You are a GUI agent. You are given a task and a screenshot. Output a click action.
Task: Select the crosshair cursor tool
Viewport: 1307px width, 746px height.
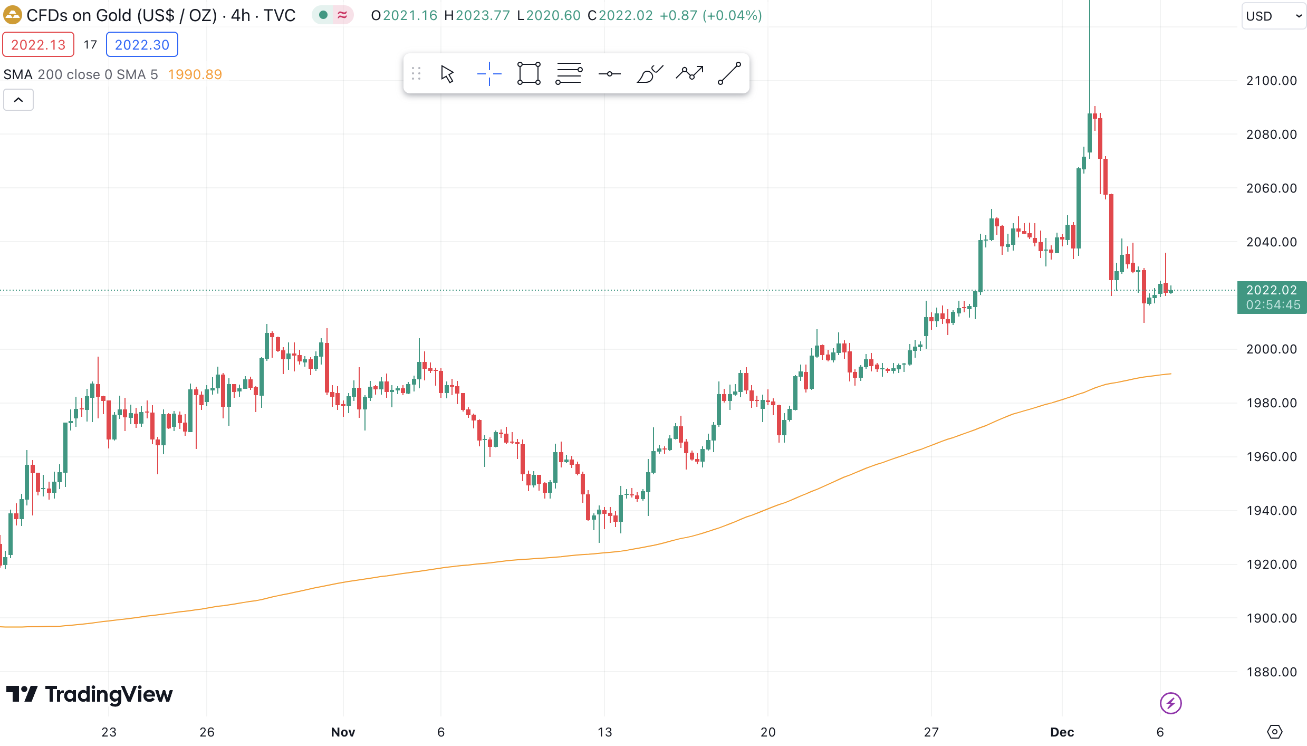coord(489,74)
